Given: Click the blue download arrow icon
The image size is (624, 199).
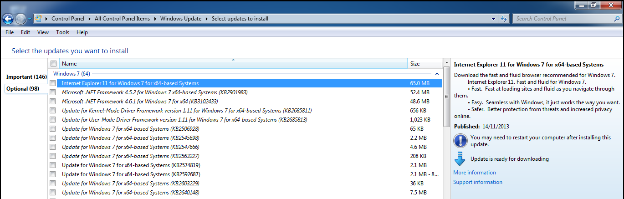Looking at the screenshot, I should coord(460,159).
